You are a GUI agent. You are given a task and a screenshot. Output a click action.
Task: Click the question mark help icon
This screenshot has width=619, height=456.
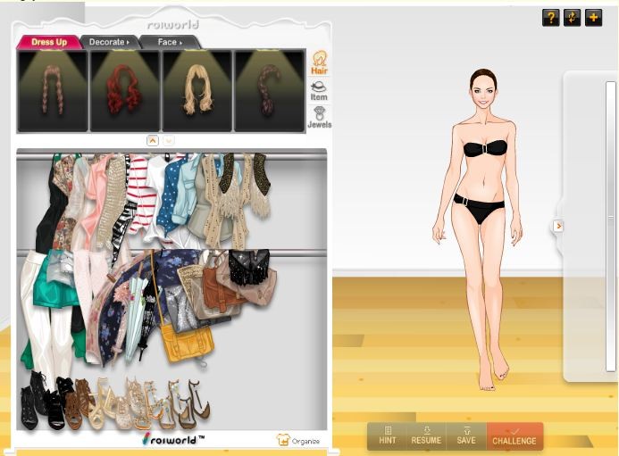click(x=551, y=18)
